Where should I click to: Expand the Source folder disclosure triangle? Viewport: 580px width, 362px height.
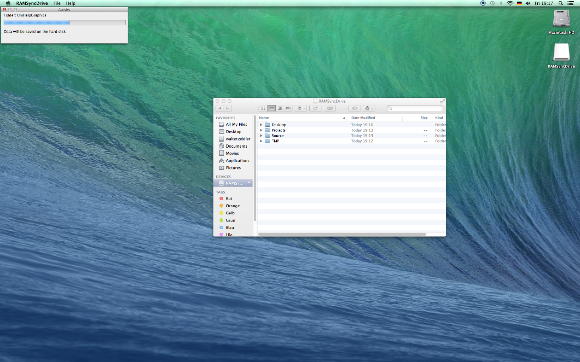(x=261, y=136)
